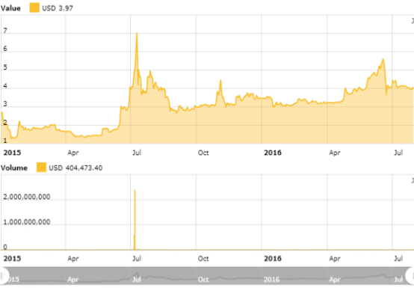Toggle the Value legend yellow swatch
This screenshot has height=288, width=414.
tap(34, 7)
